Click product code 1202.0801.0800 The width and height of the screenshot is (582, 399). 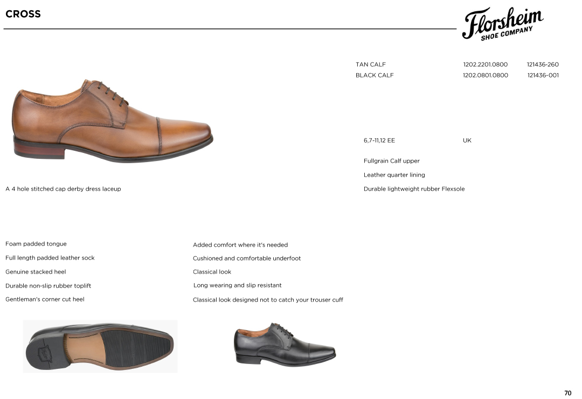tap(485, 75)
